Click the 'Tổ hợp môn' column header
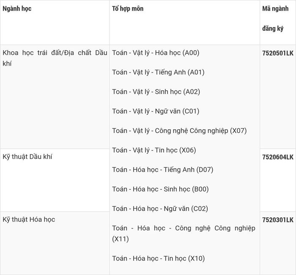 (128, 9)
